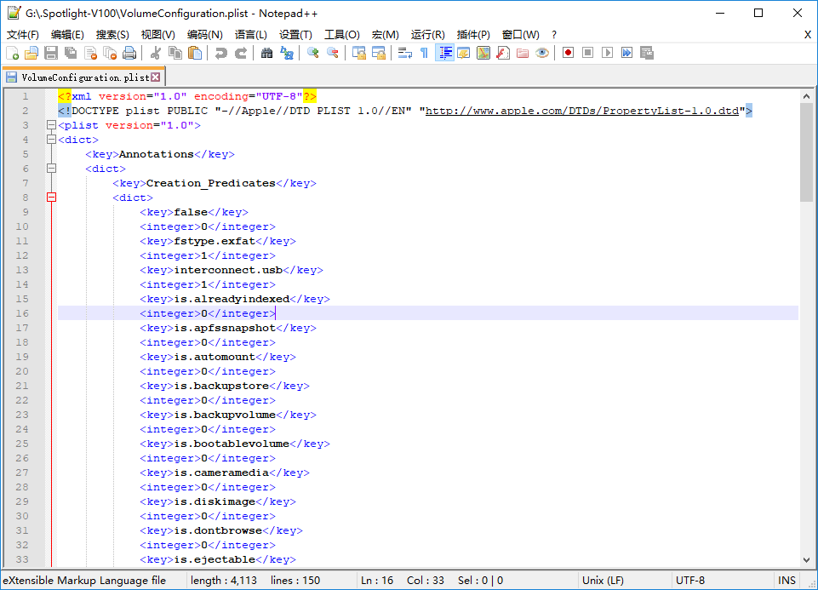The image size is (818, 590).
Task: Open the 视图(V) menu
Action: (x=158, y=34)
